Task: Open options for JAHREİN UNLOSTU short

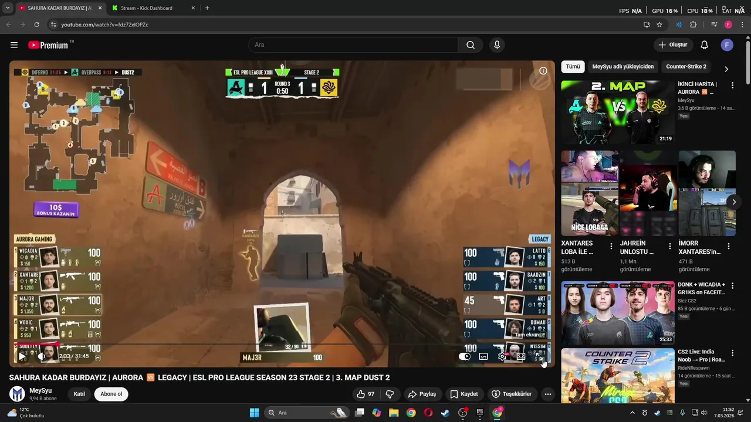Action: (x=670, y=247)
